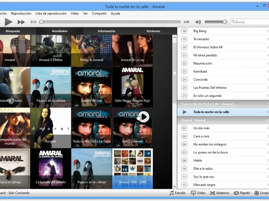
Task: Click the magnifier icon in the search box
Action: point(233,22)
